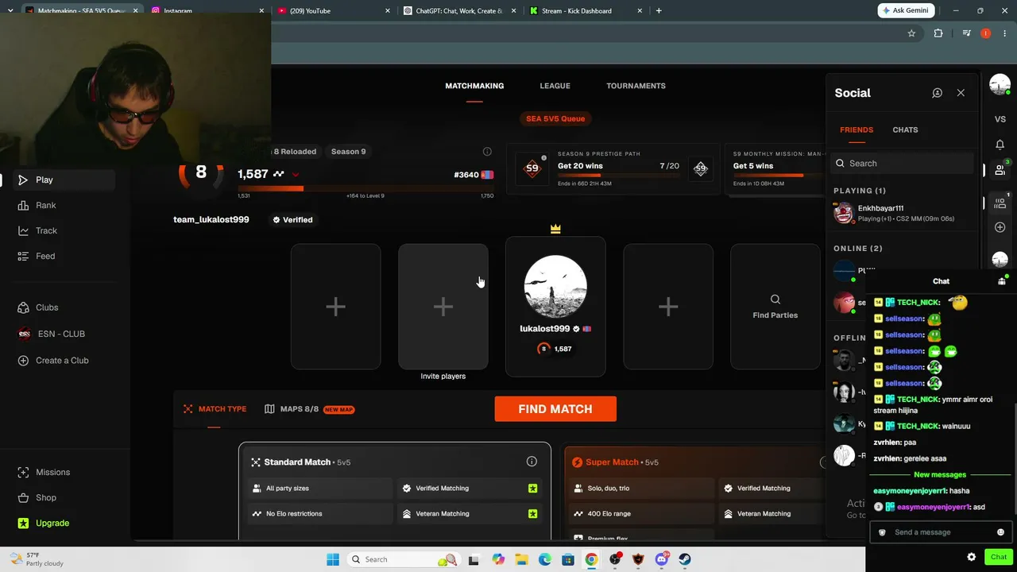Viewport: 1017px width, 572px height.
Task: Click the team_lukalost999 team name
Action: click(211, 219)
